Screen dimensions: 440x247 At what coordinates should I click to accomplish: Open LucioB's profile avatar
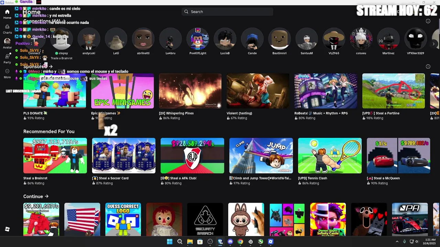coord(225,39)
